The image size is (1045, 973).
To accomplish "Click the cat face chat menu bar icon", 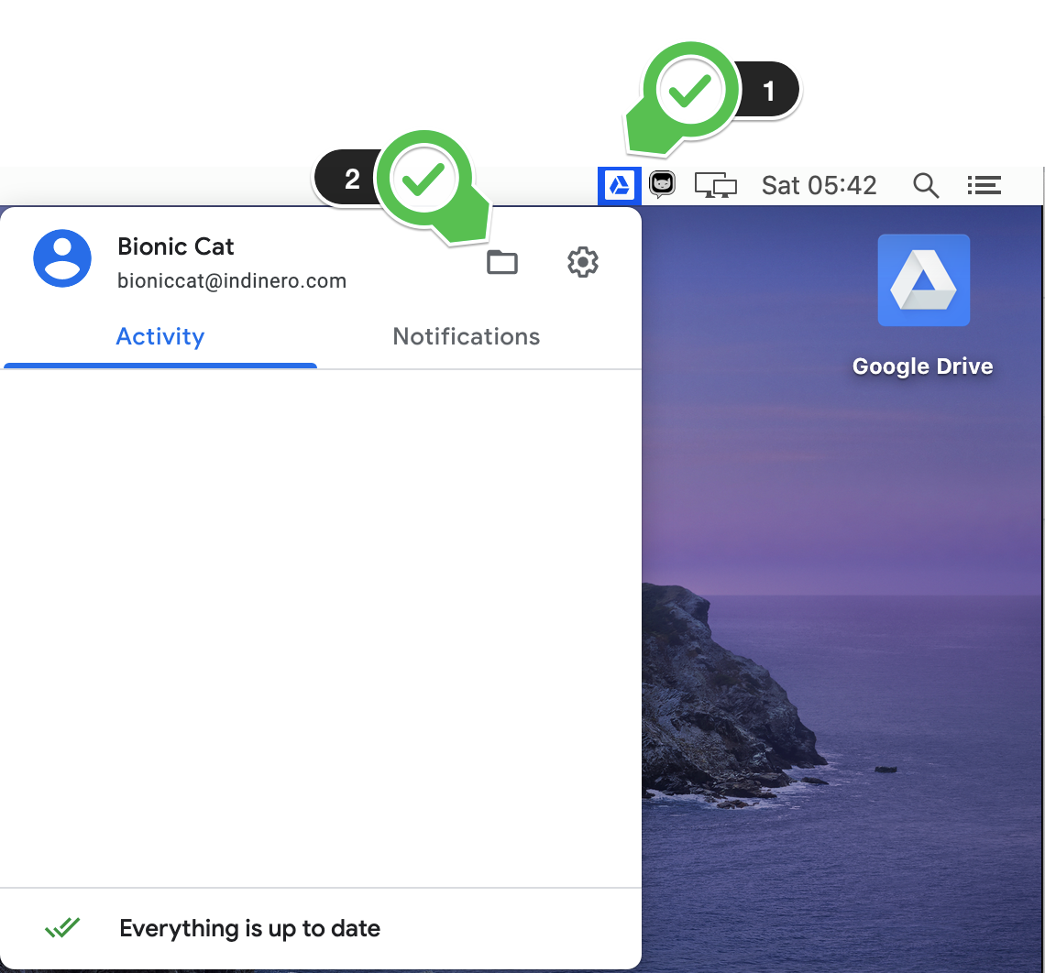I will click(662, 184).
